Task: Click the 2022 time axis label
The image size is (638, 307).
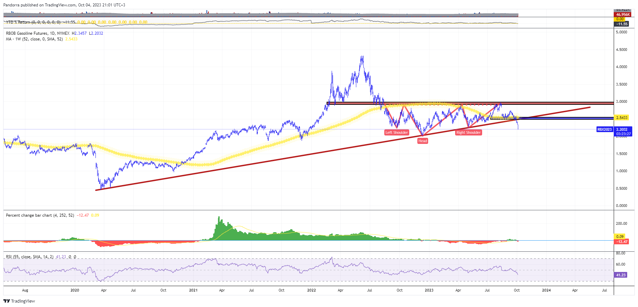Action: 311,290
